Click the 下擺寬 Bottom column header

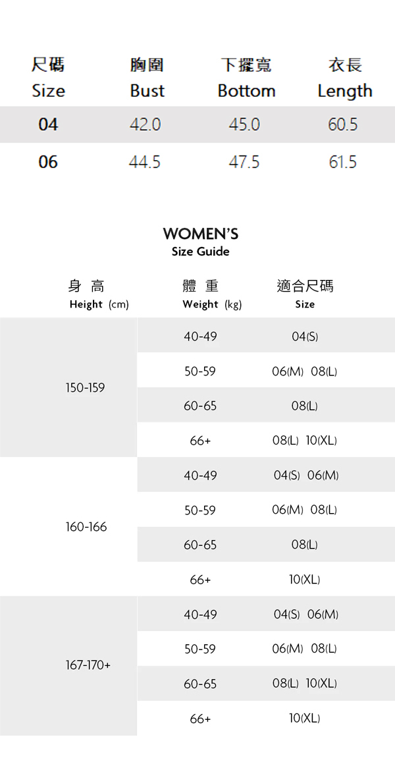click(246, 78)
